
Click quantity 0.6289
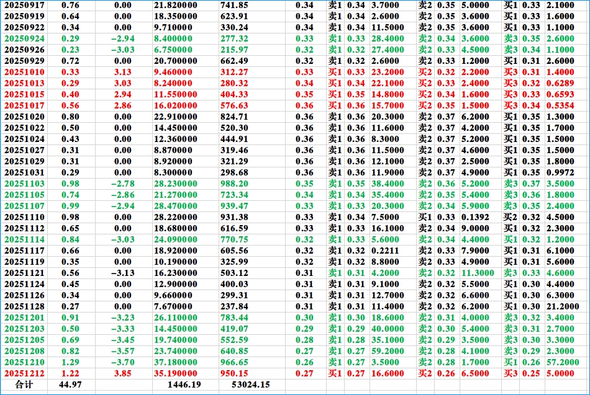pos(560,84)
